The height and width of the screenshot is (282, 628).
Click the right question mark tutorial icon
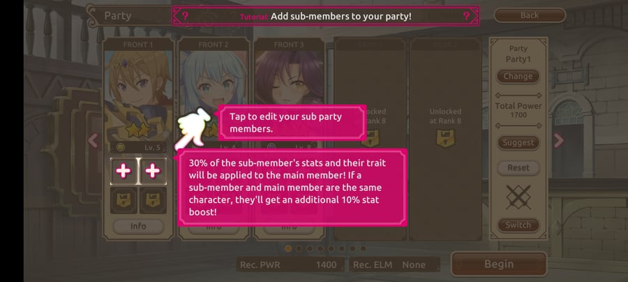466,17
